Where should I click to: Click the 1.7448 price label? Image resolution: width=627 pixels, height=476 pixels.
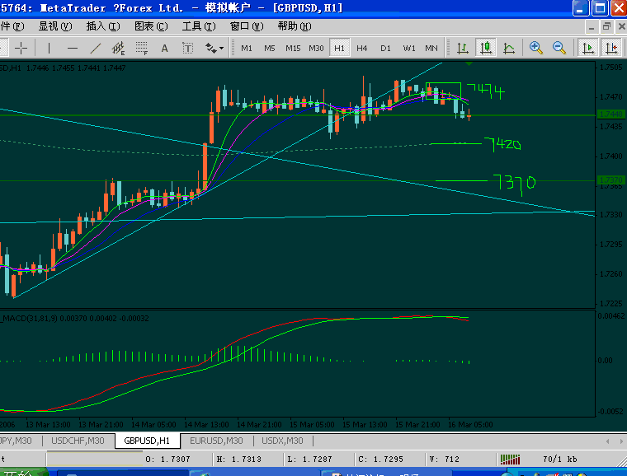click(x=611, y=114)
